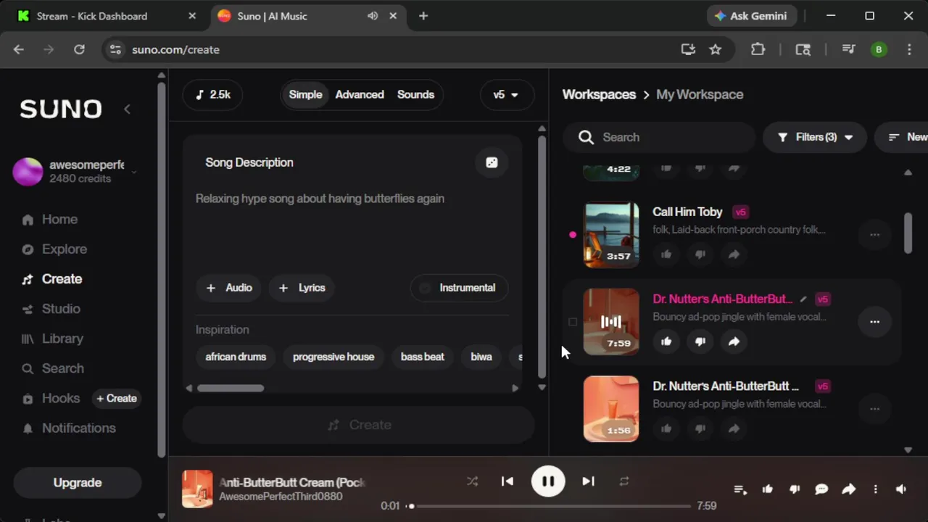Like the 1:56 Dr. Nutter's song
The height and width of the screenshot is (522, 928).
pyautogui.click(x=666, y=428)
